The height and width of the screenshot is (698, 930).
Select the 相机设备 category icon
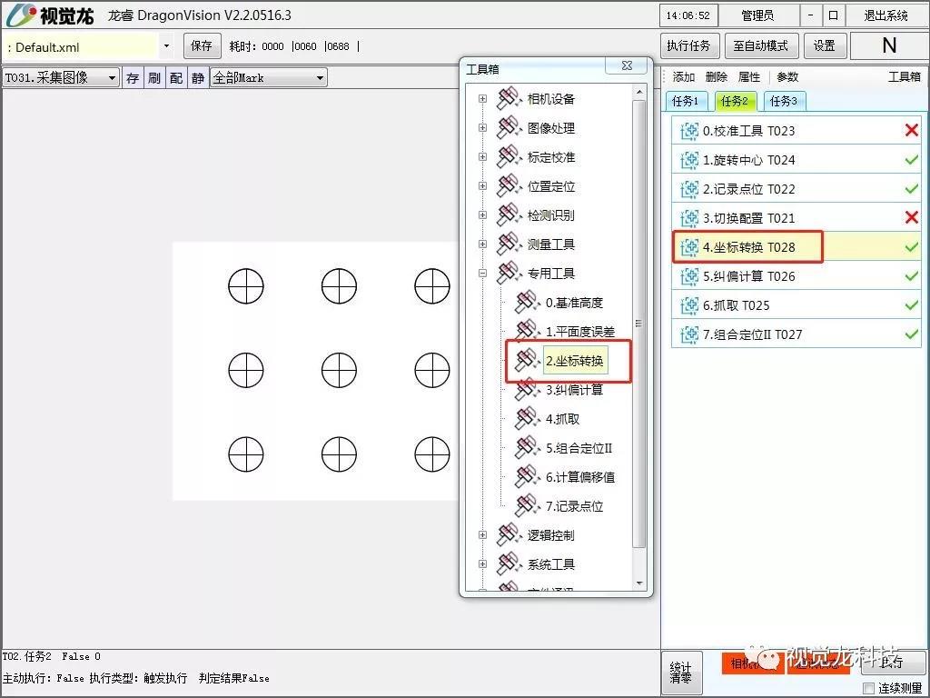coord(509,99)
